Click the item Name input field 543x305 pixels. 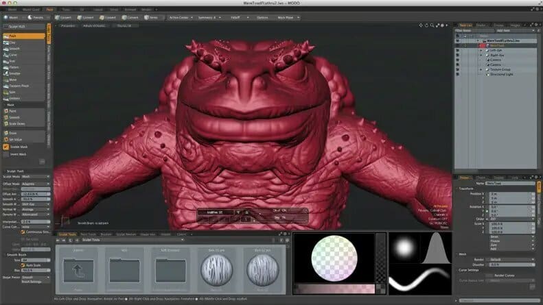(x=510, y=184)
